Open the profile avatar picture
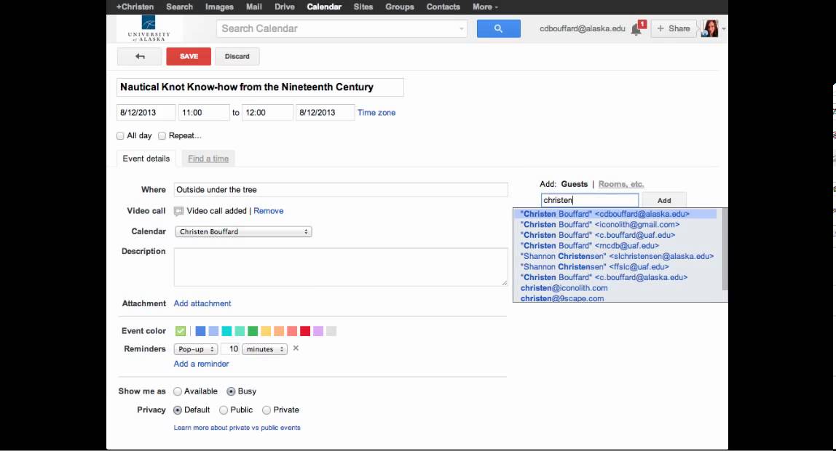This screenshot has width=836, height=451. [x=709, y=28]
